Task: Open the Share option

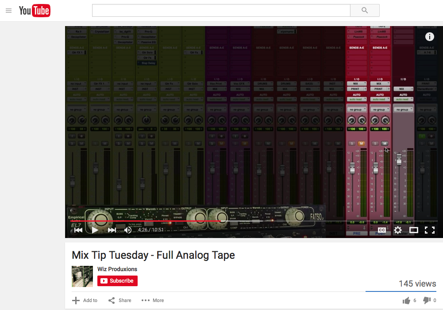Action: click(120, 300)
